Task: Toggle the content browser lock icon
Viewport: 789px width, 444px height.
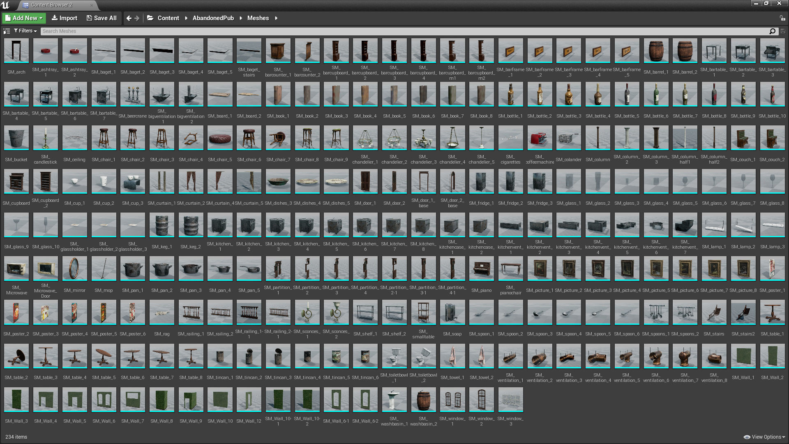Action: click(782, 18)
